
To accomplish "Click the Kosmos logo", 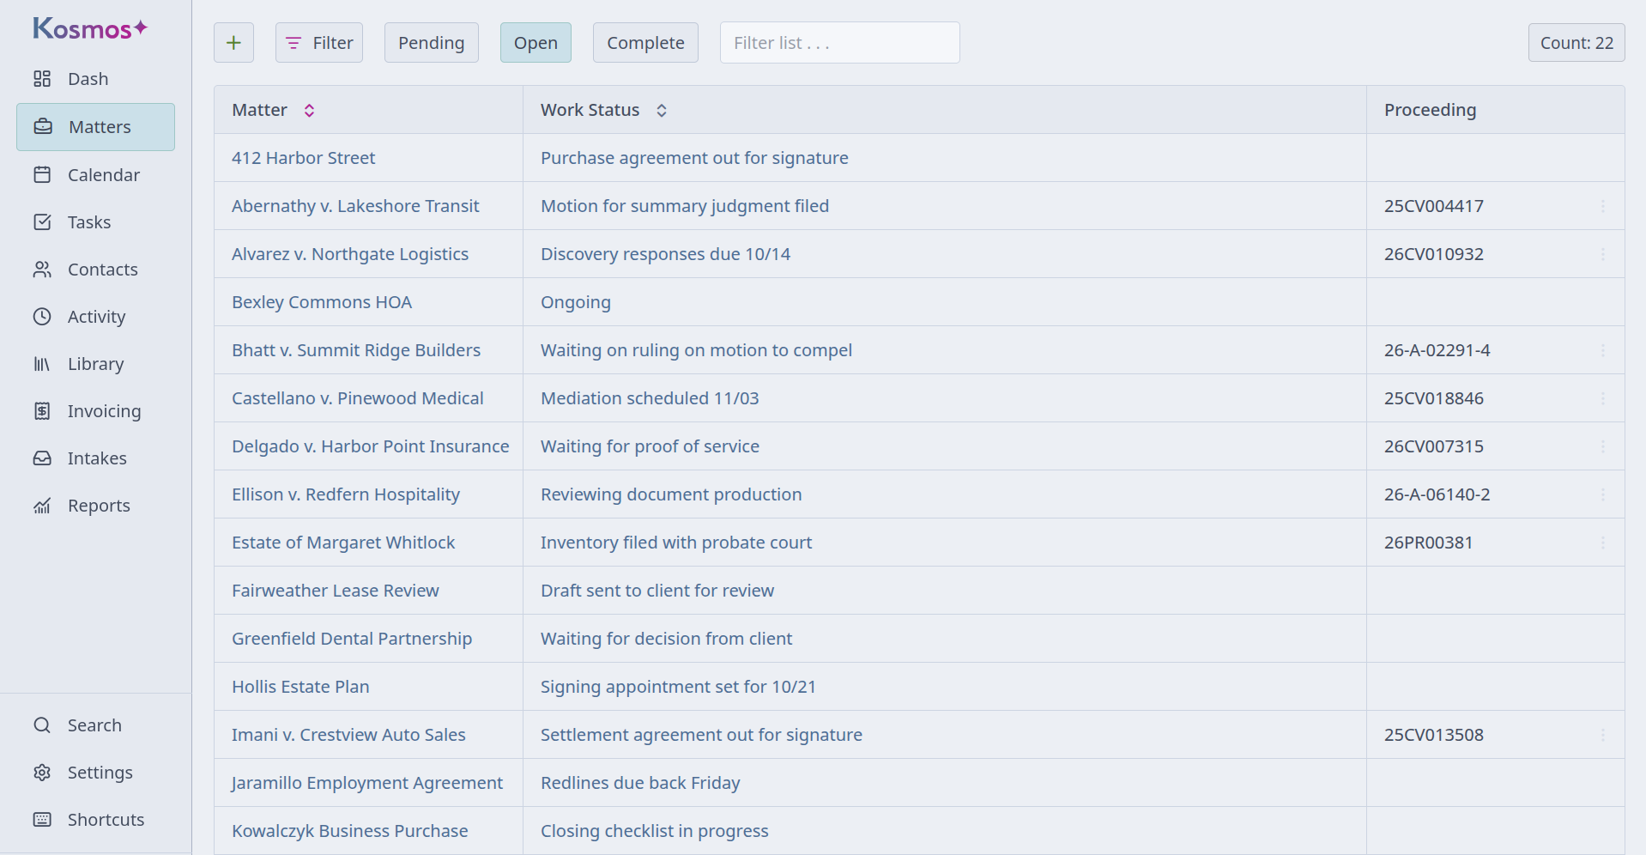I will [90, 28].
